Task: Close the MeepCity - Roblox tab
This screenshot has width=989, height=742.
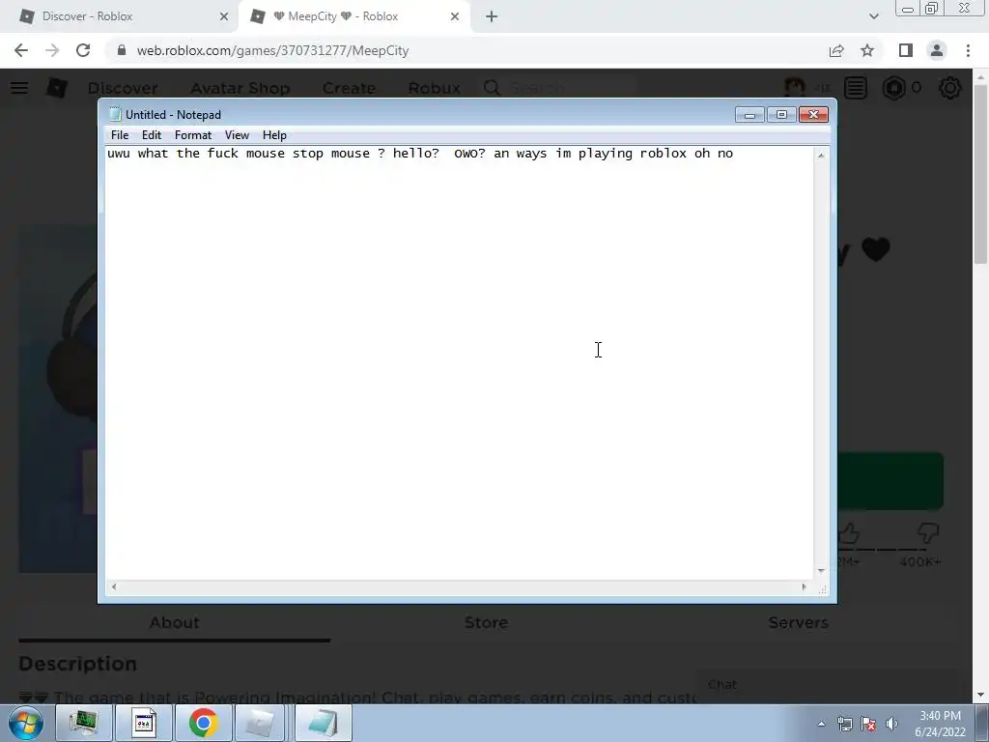Action: [455, 16]
